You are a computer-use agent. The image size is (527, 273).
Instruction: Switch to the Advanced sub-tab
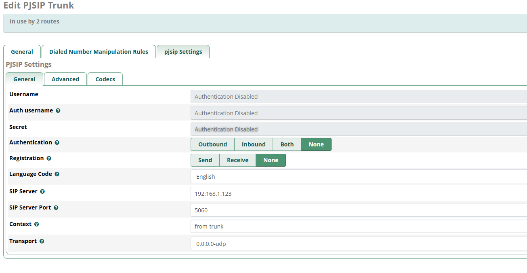click(65, 79)
